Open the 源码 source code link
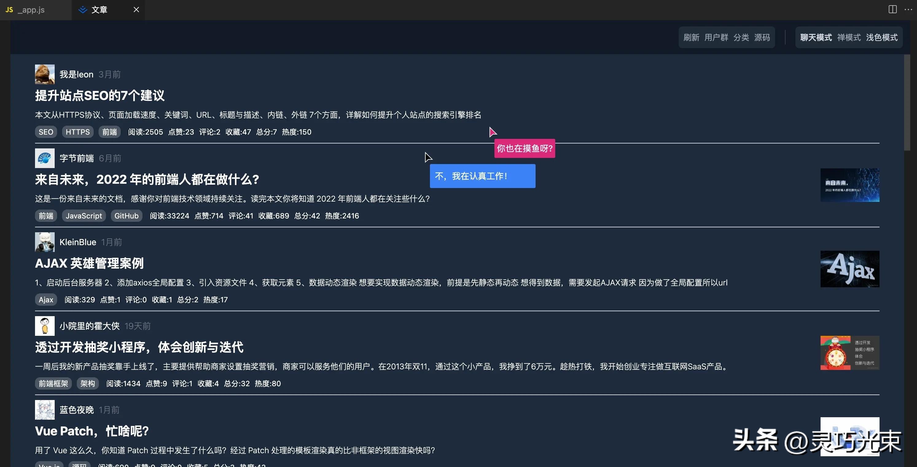This screenshot has width=917, height=467. tap(763, 37)
